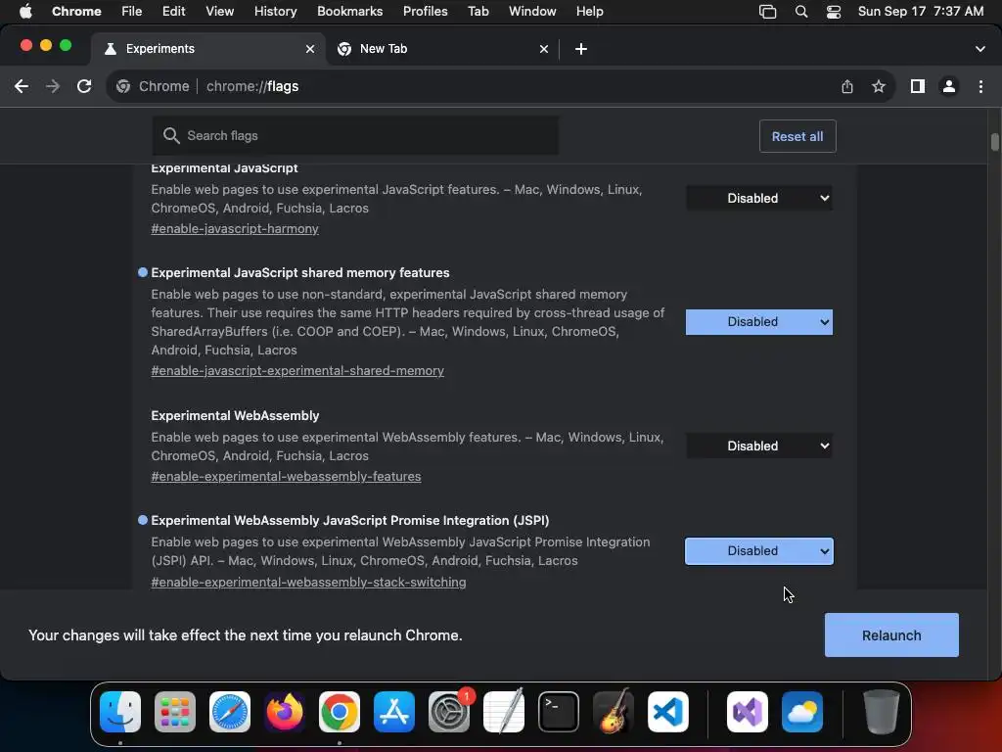This screenshot has height=752, width=1002.
Task: Click the Chrome site info icon in address bar
Action: pos(124,86)
